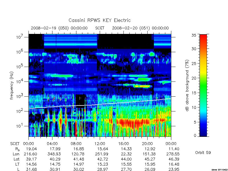Image resolution: width=228 pixels, height=171 pixels.
Task: Click the L value '27.70'
Action: pos(126,169)
